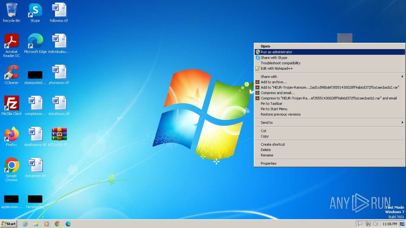Choose Share with Skype
Image resolution: width=406 pixels, height=228 pixels.
click(x=330, y=58)
